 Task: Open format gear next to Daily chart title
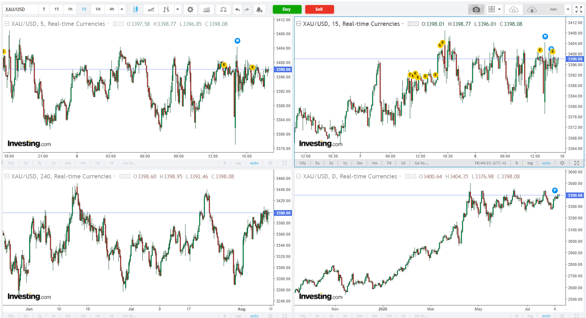(x=414, y=176)
